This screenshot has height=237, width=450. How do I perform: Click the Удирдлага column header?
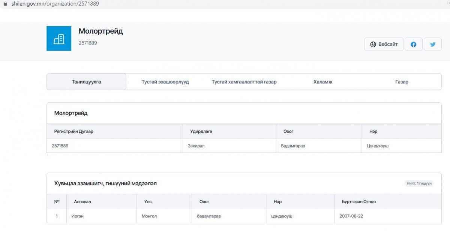click(201, 131)
